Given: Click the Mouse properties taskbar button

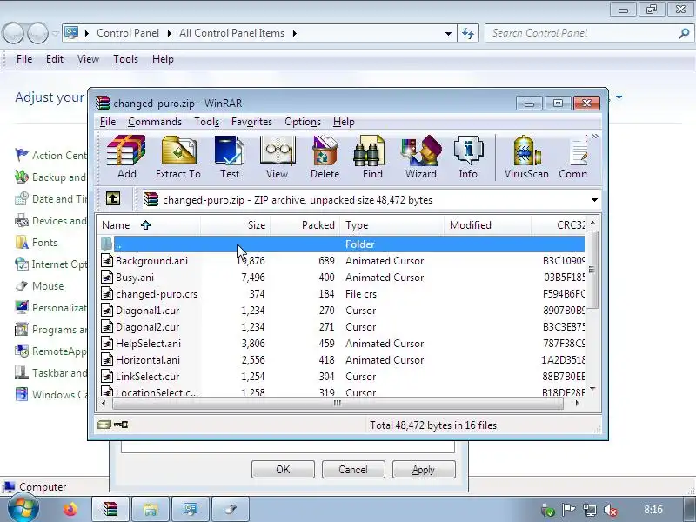Looking at the screenshot, I should coord(231,509).
